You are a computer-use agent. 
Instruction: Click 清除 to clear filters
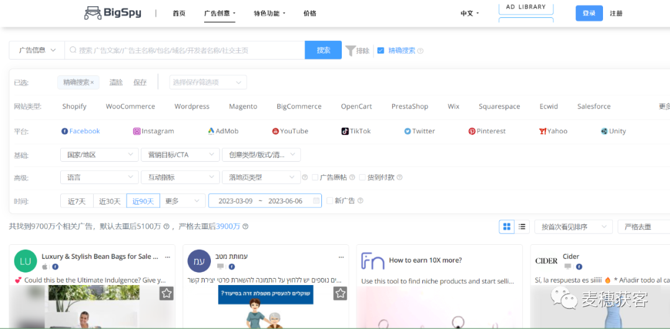[116, 82]
